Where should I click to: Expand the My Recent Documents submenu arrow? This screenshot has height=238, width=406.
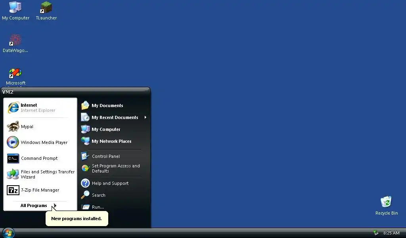tap(145, 117)
